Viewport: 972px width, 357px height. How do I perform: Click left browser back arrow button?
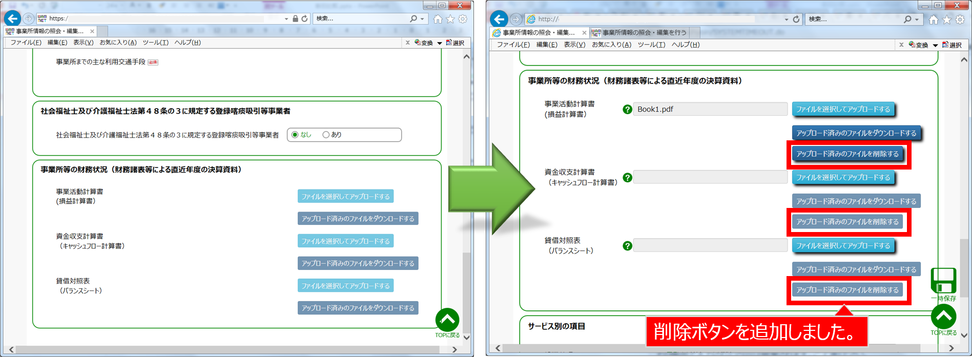[x=13, y=18]
